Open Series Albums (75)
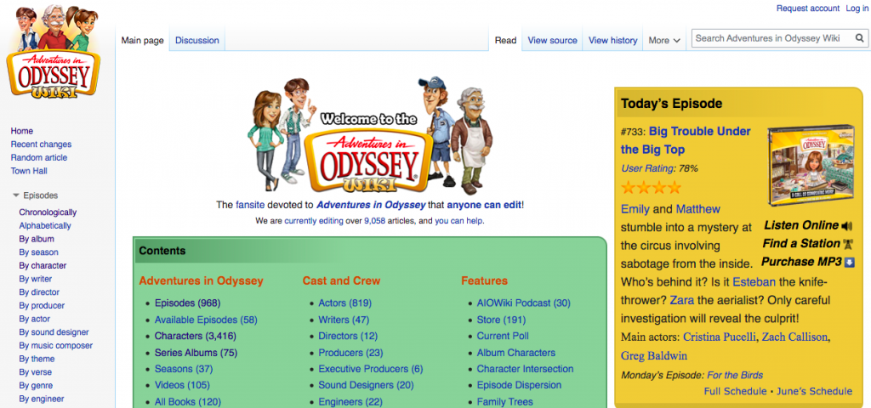Image resolution: width=871 pixels, height=408 pixels. coord(196,353)
